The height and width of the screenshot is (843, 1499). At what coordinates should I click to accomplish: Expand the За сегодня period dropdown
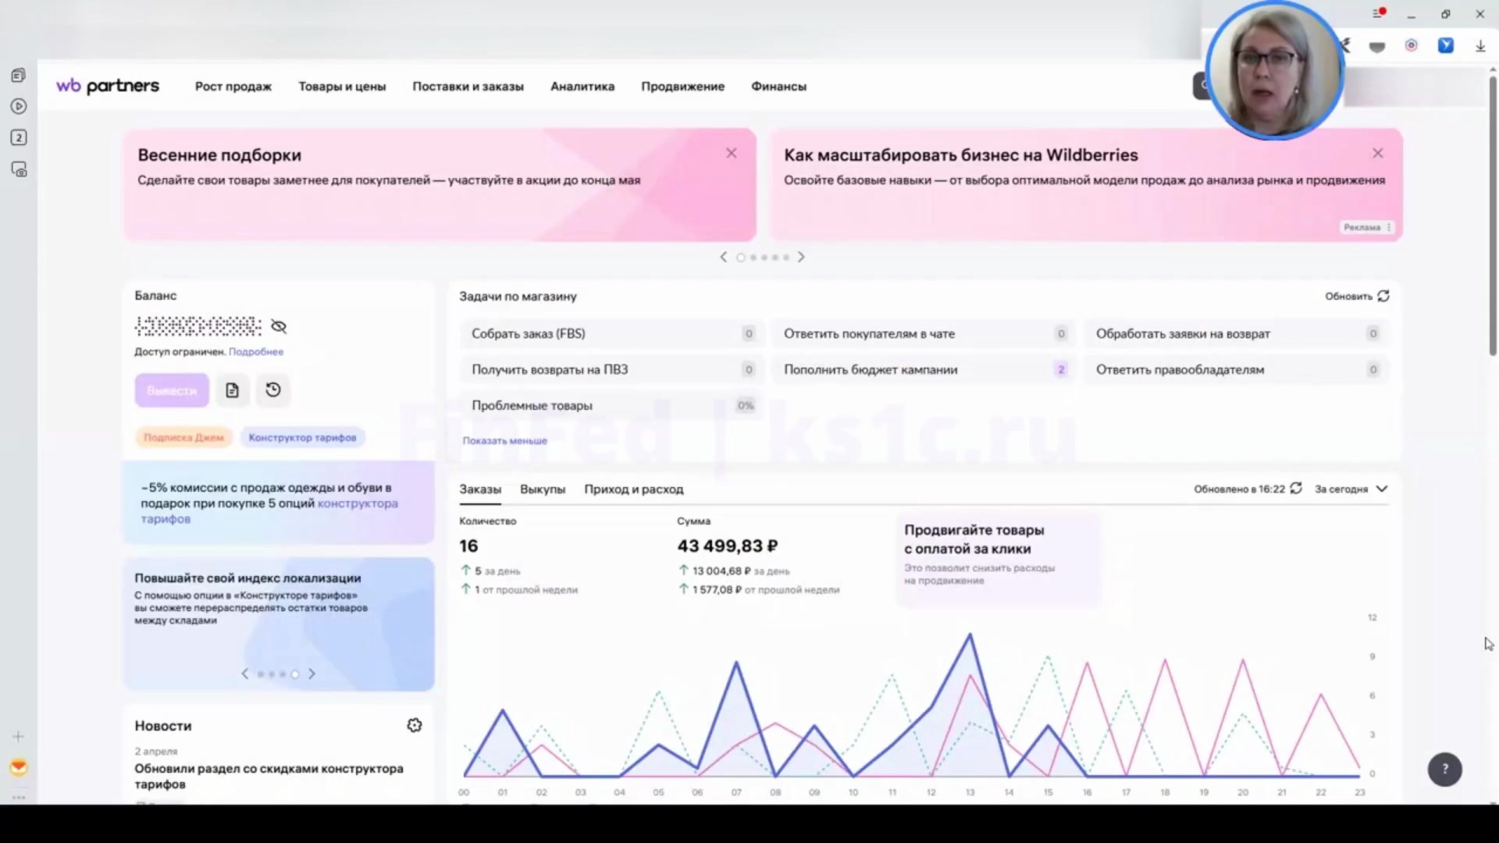coord(1351,489)
